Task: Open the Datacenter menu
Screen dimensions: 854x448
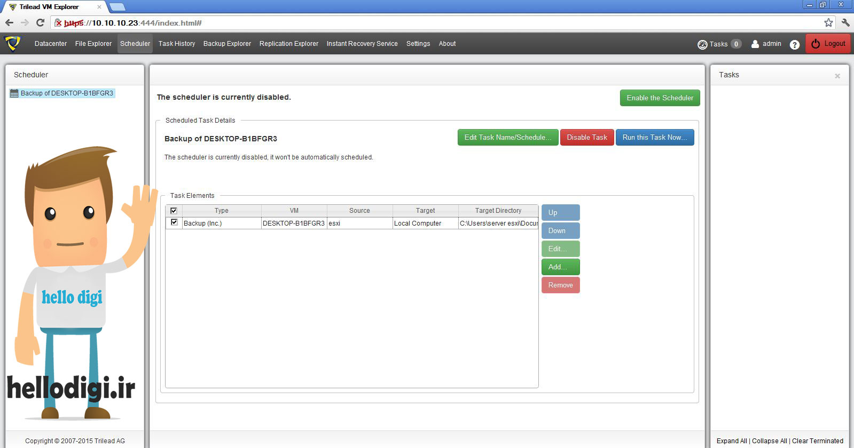Action: 51,44
